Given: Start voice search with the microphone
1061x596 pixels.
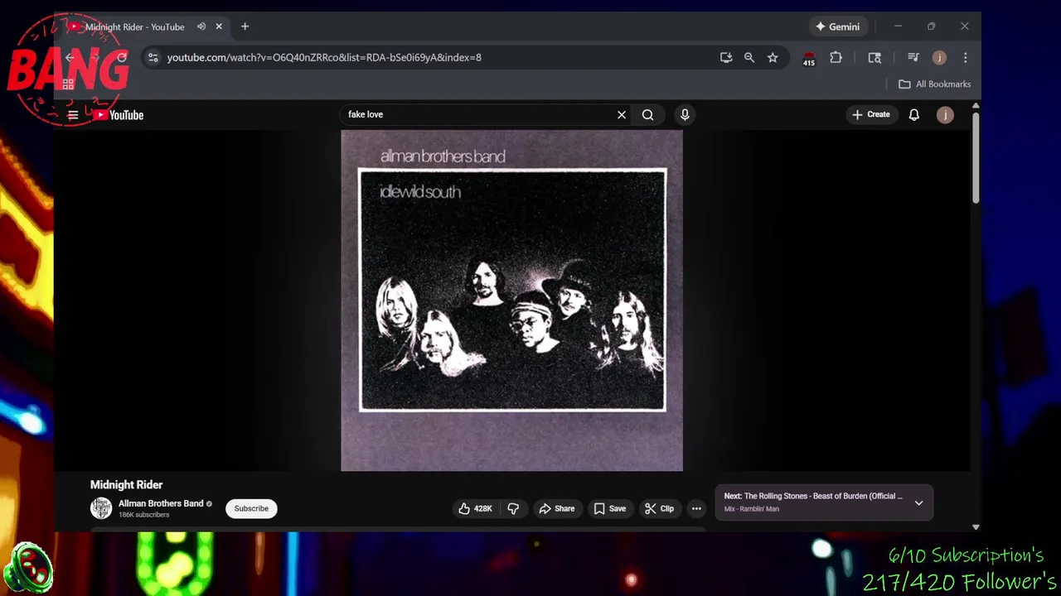Looking at the screenshot, I should point(685,115).
